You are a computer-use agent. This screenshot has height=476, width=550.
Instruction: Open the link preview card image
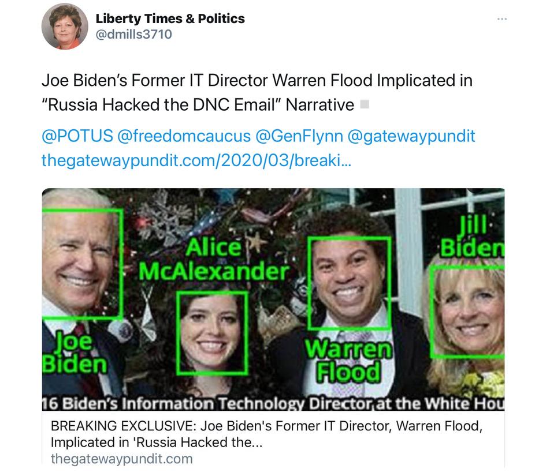pos(273,299)
